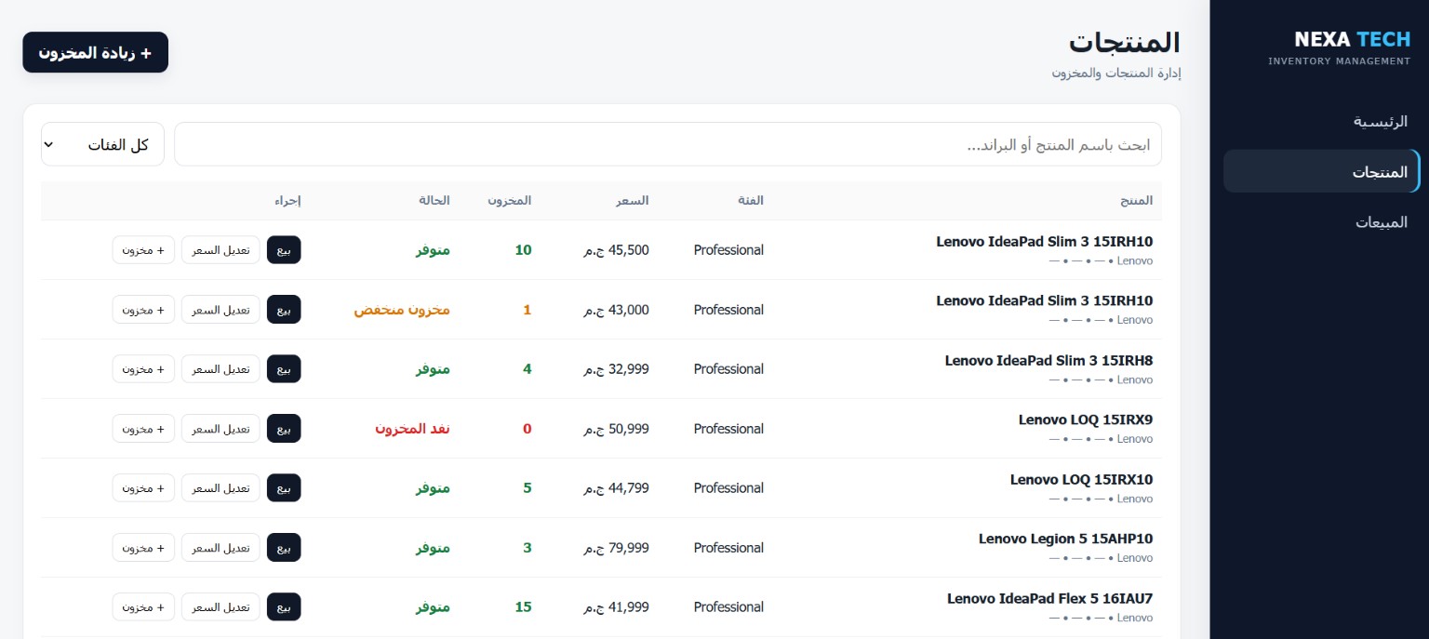Click product name Lenovo IdeaPad Slim 3 15IRH8
Screen dimensions: 1429x639
click(1048, 360)
